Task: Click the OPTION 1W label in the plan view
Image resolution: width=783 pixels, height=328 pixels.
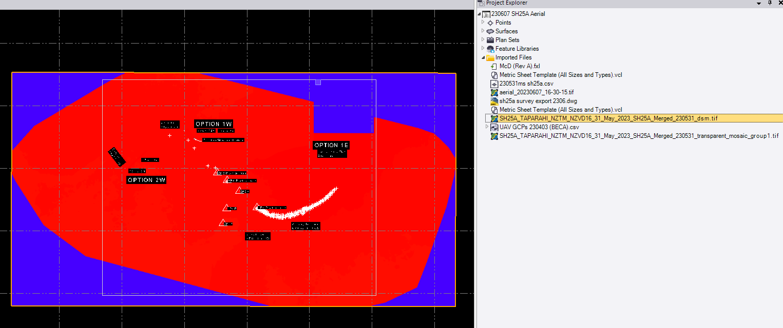Action: point(214,124)
